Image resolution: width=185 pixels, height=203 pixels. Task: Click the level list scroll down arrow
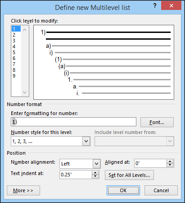coord(25,92)
